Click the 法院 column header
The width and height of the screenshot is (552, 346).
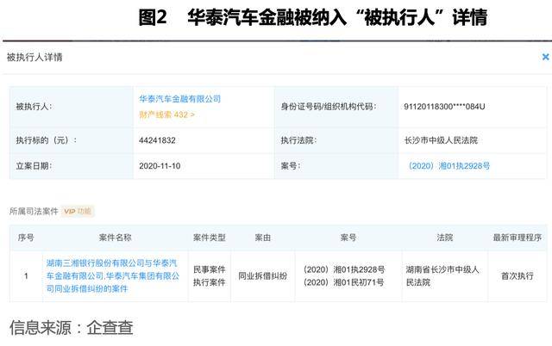445,238
